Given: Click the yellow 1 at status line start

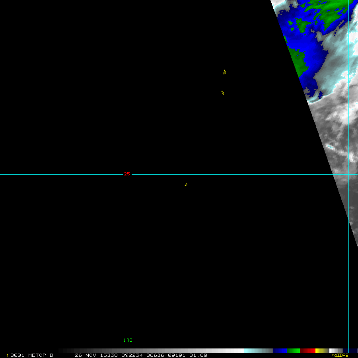Looking at the screenshot, I should point(8,356).
